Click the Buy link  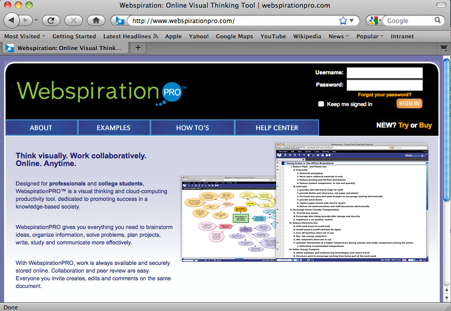tap(425, 125)
